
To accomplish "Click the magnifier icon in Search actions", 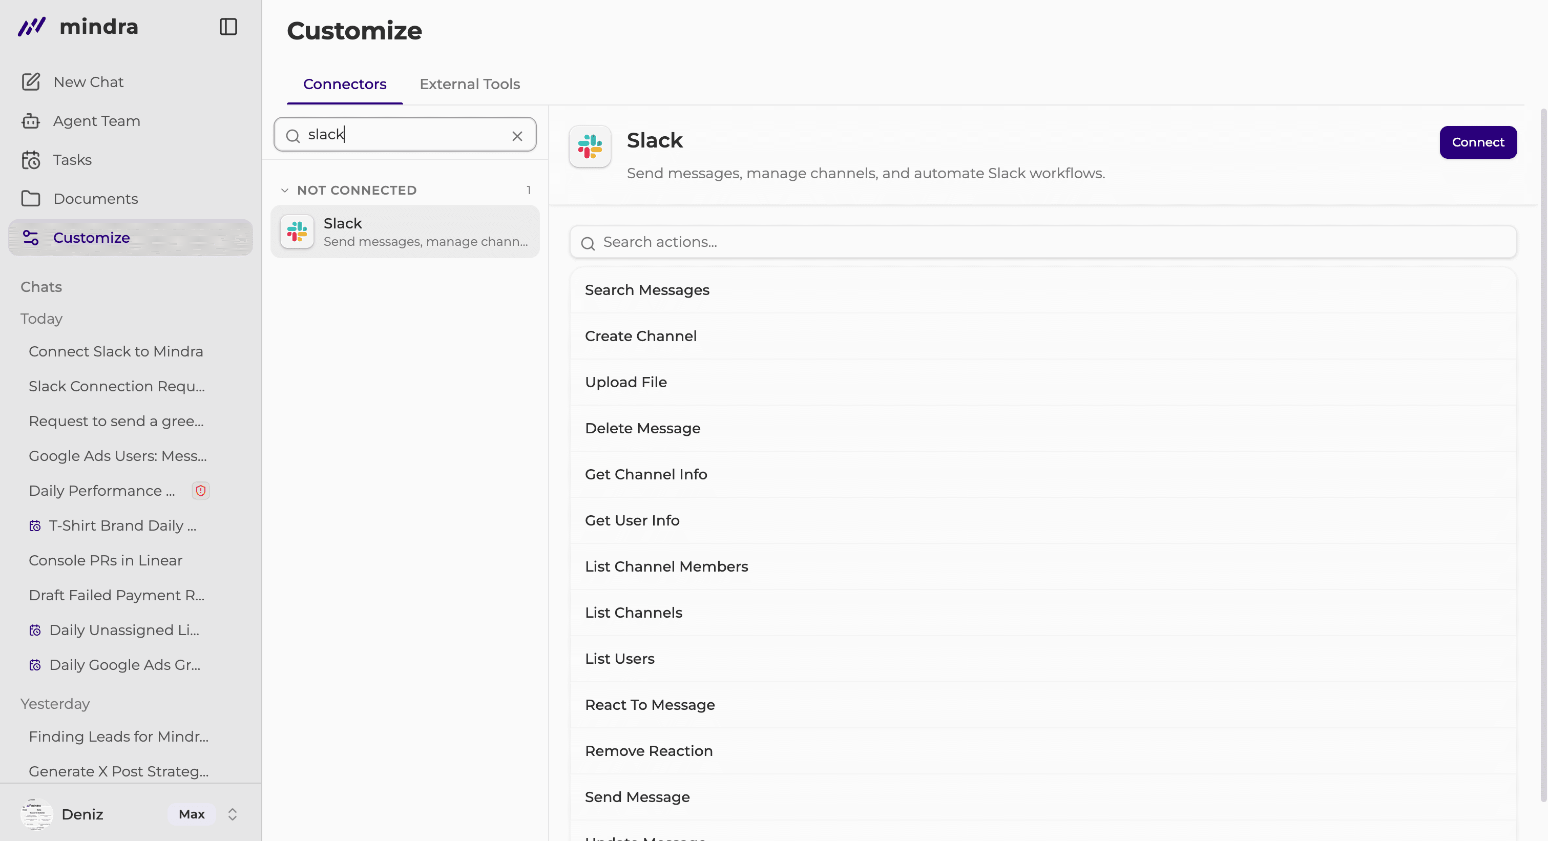I will click(x=588, y=243).
